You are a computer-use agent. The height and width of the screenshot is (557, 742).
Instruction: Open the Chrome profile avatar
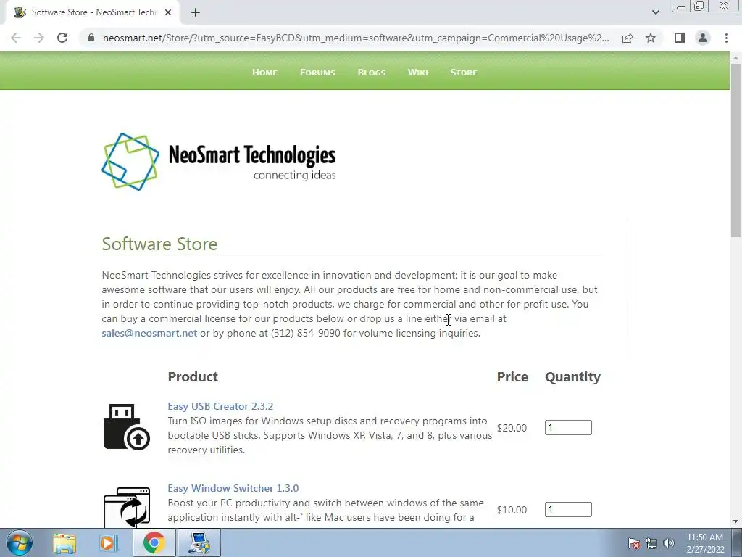(703, 38)
